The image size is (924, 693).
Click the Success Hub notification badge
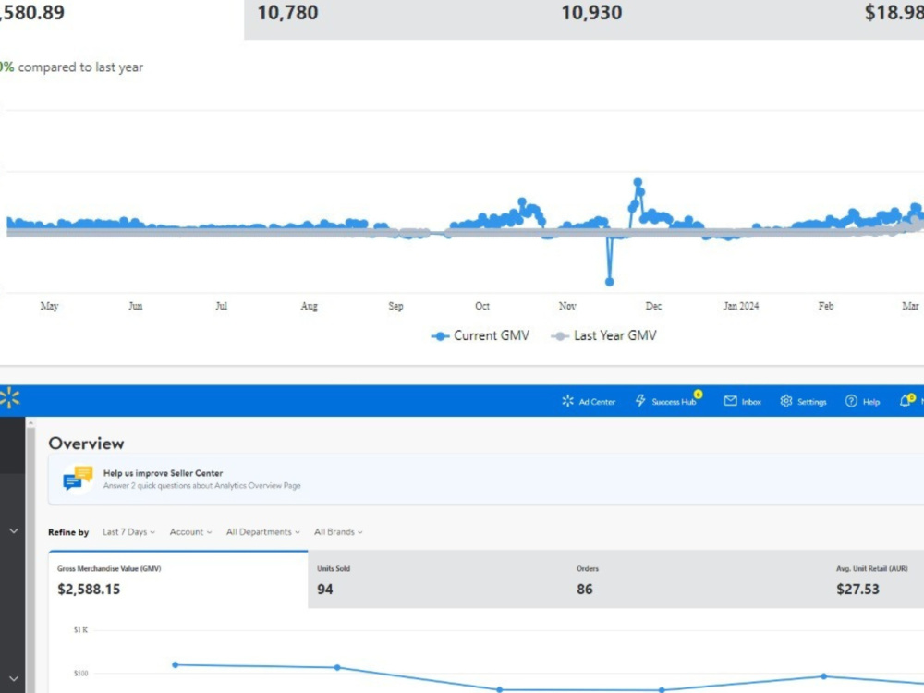(698, 395)
